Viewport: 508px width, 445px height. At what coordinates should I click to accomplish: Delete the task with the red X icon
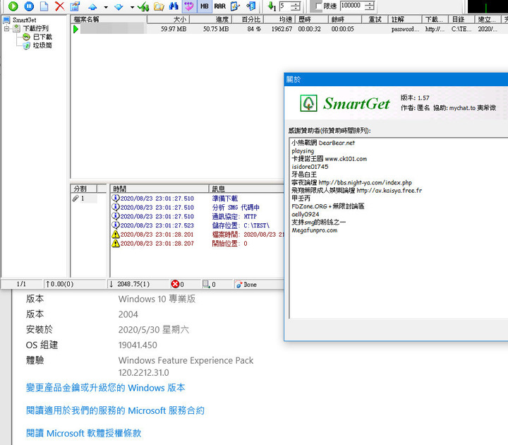(x=59, y=6)
